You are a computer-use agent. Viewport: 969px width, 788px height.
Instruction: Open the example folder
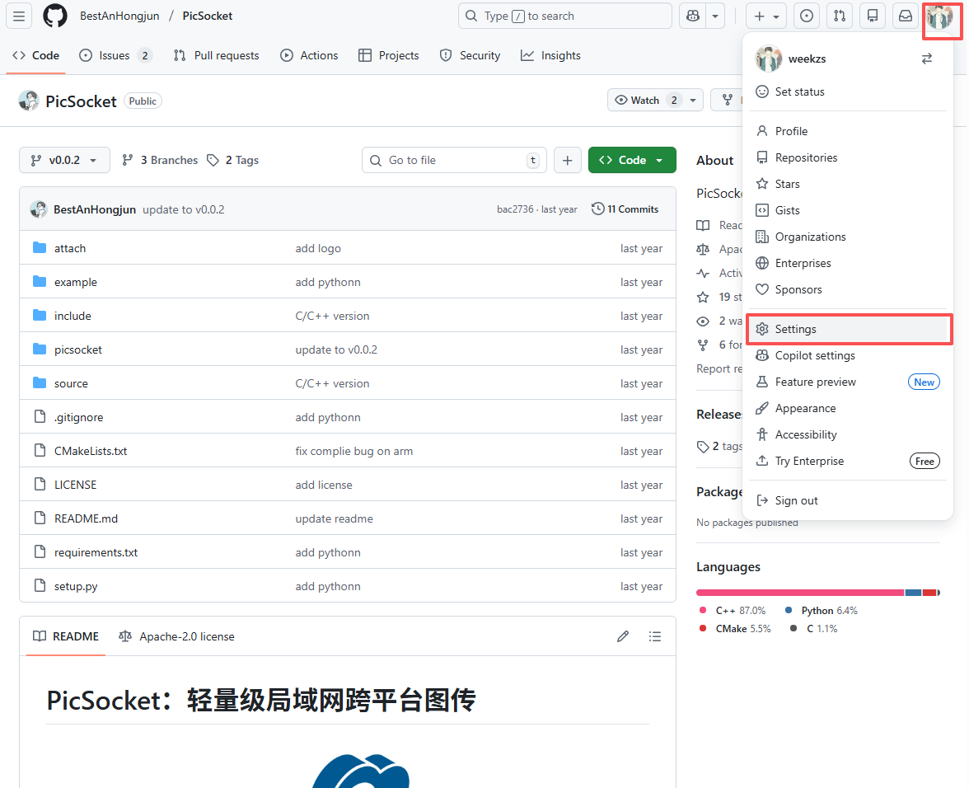point(76,282)
